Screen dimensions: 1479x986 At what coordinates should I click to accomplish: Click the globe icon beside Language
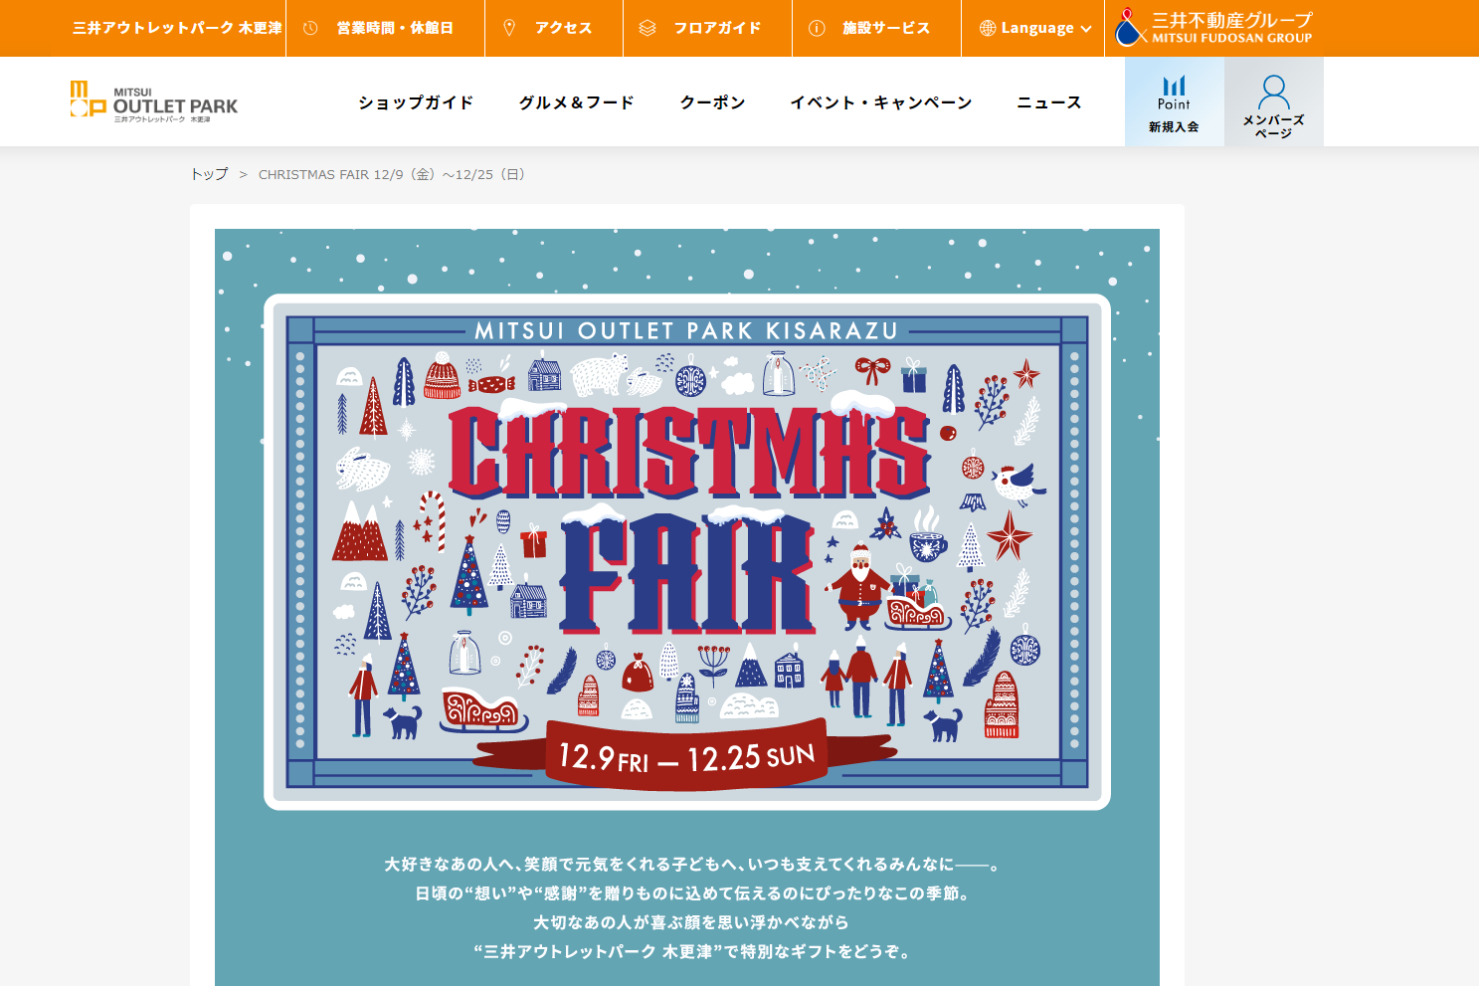tap(988, 28)
